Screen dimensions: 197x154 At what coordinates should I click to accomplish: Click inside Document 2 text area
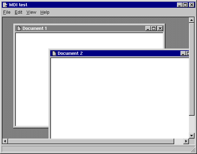(120, 98)
